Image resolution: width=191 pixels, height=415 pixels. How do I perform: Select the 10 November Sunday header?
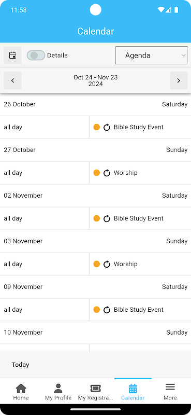(x=95, y=333)
